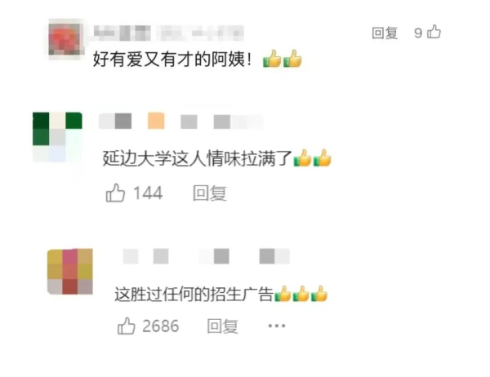Open the yellow-red pixelated avatar profile
The height and width of the screenshot is (377, 490).
[70, 272]
